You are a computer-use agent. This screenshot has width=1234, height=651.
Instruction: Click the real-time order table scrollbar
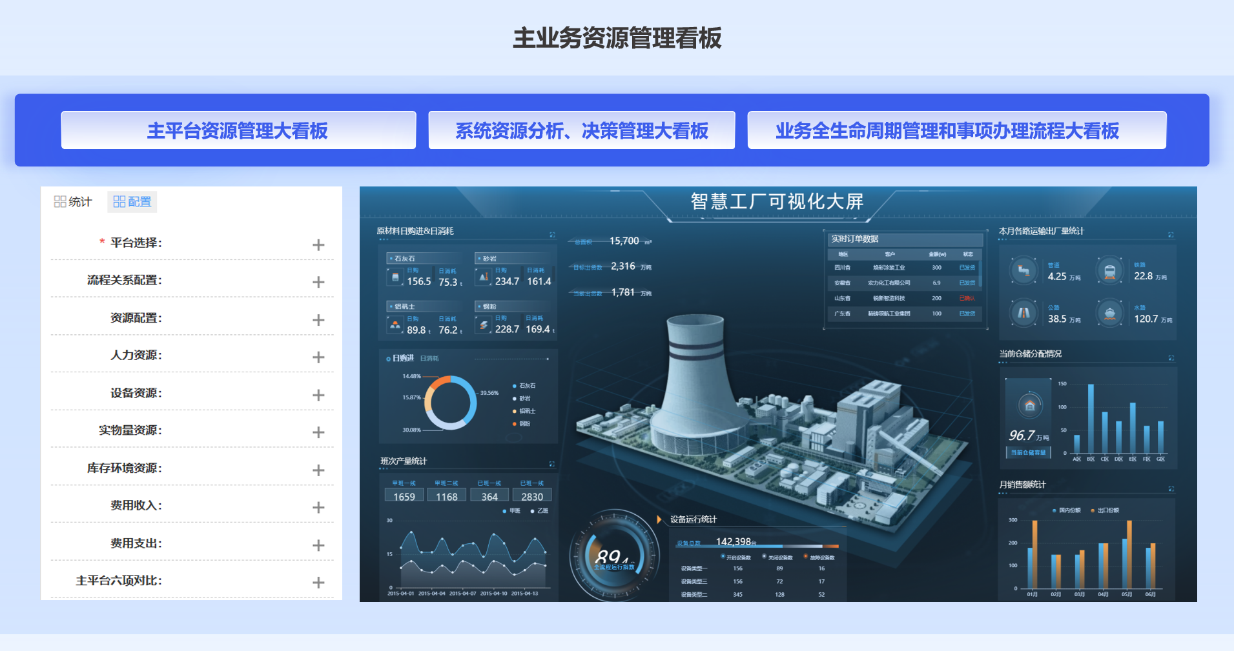click(x=980, y=274)
